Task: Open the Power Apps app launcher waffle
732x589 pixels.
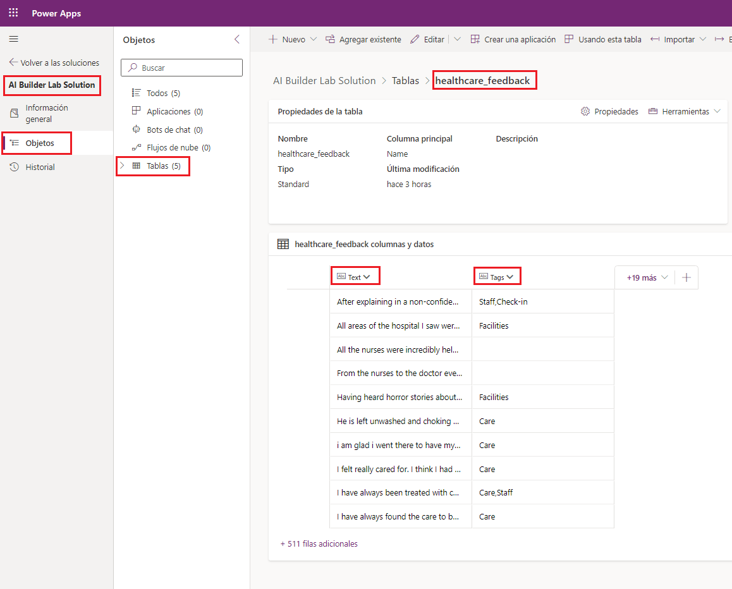Action: pyautogui.click(x=13, y=13)
